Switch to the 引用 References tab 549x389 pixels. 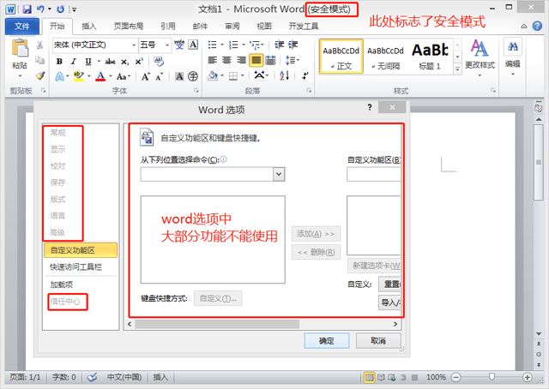[168, 27]
